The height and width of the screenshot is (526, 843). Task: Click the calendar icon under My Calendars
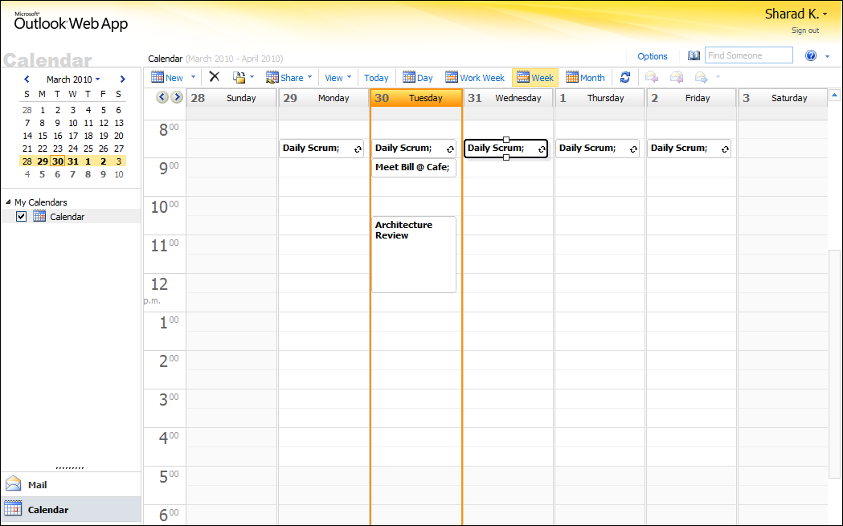point(39,216)
